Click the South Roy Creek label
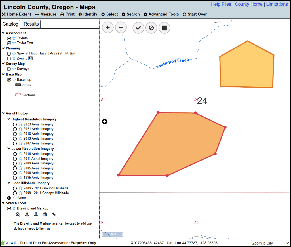291x247 pixels. [x=172, y=63]
